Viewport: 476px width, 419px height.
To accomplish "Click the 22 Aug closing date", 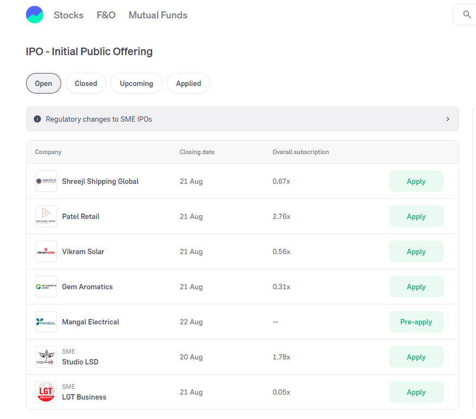I will coord(191,322).
